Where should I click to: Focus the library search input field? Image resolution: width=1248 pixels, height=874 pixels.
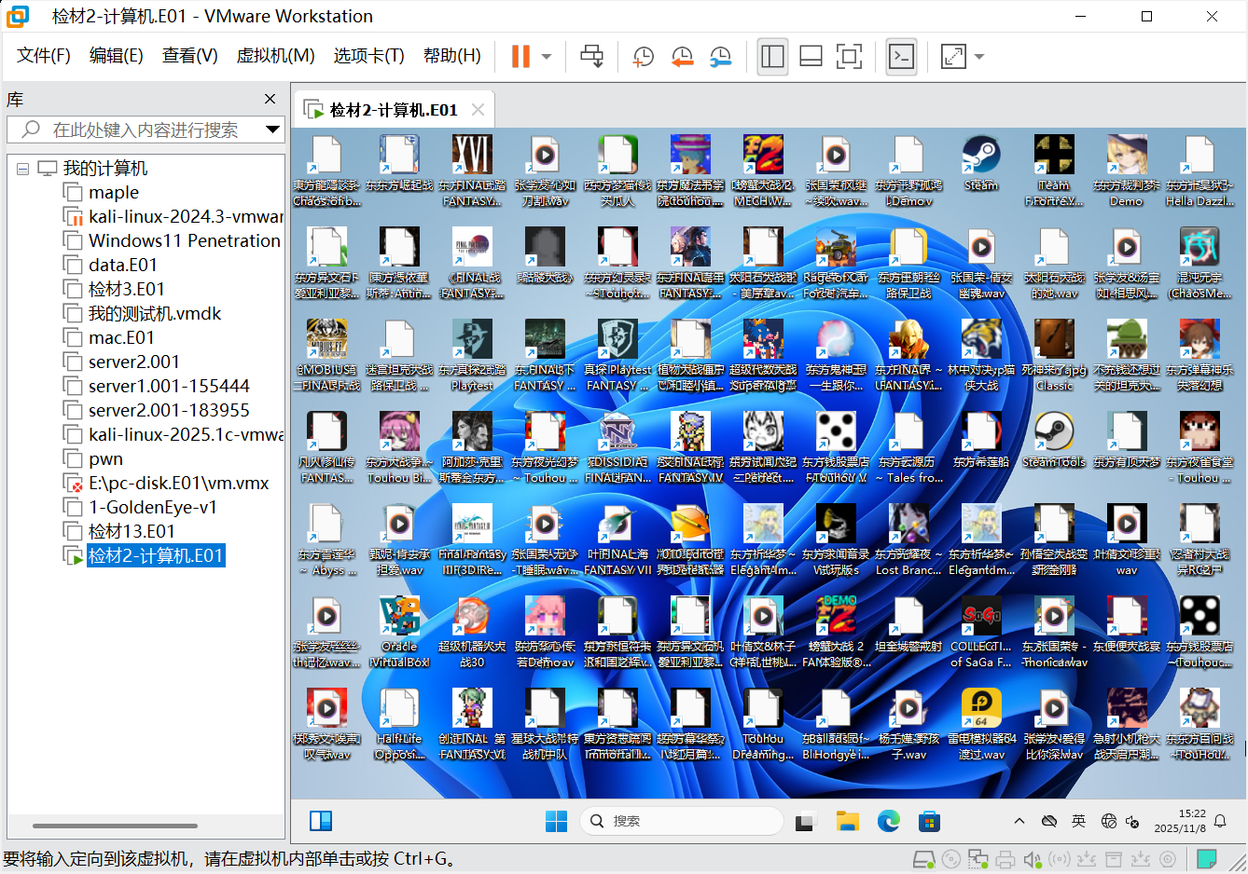pyautogui.click(x=146, y=130)
